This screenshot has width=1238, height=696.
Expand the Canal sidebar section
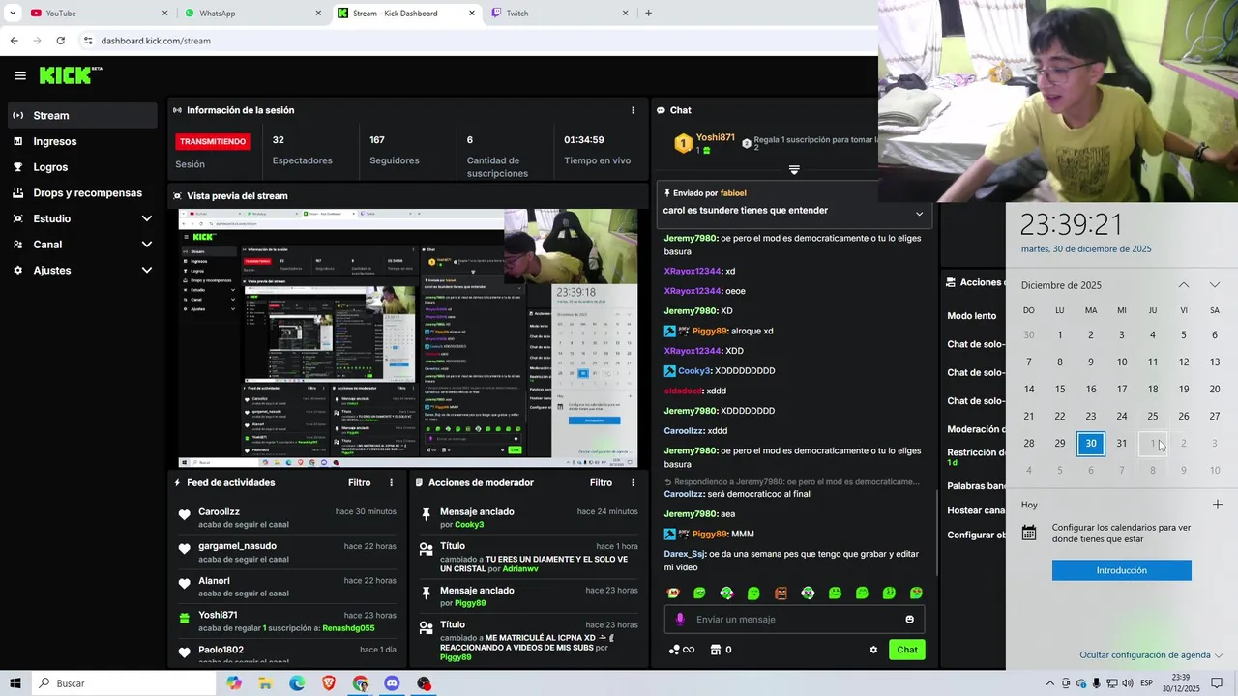82,245
